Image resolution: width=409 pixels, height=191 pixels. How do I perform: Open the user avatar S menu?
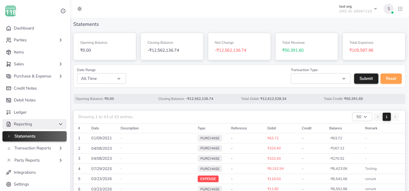pyautogui.click(x=389, y=9)
